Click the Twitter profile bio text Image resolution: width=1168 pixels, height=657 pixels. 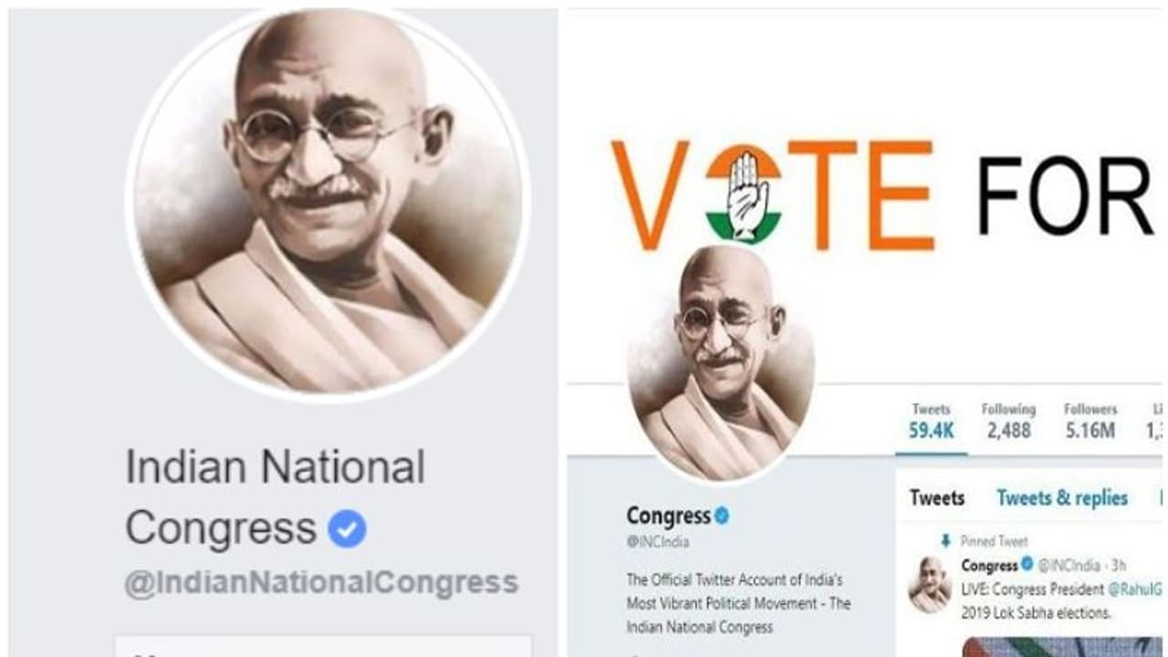tap(738, 603)
